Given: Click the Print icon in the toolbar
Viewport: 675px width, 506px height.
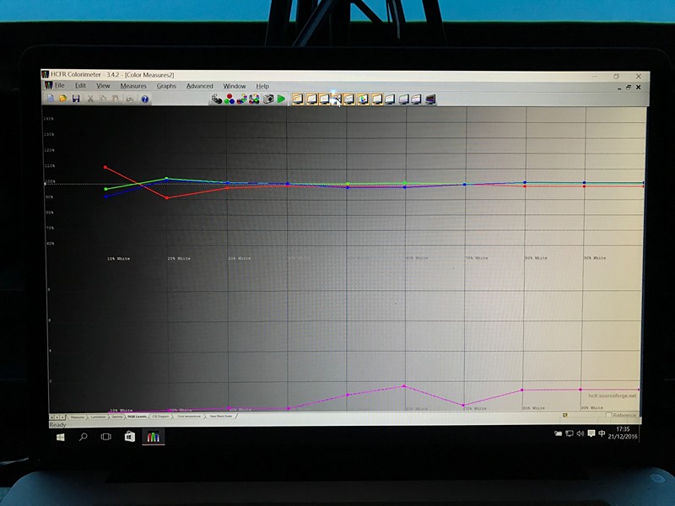Looking at the screenshot, I should 130,100.
